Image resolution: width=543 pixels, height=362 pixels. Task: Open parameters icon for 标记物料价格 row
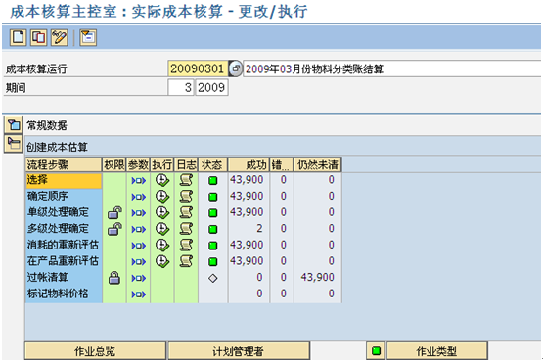click(139, 294)
